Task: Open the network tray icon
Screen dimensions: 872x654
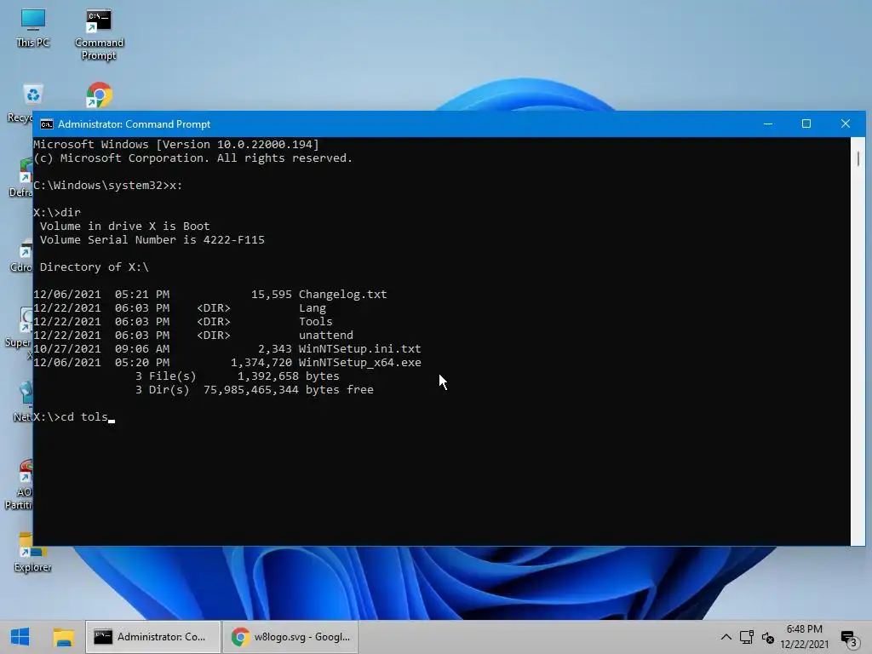Action: (x=746, y=637)
